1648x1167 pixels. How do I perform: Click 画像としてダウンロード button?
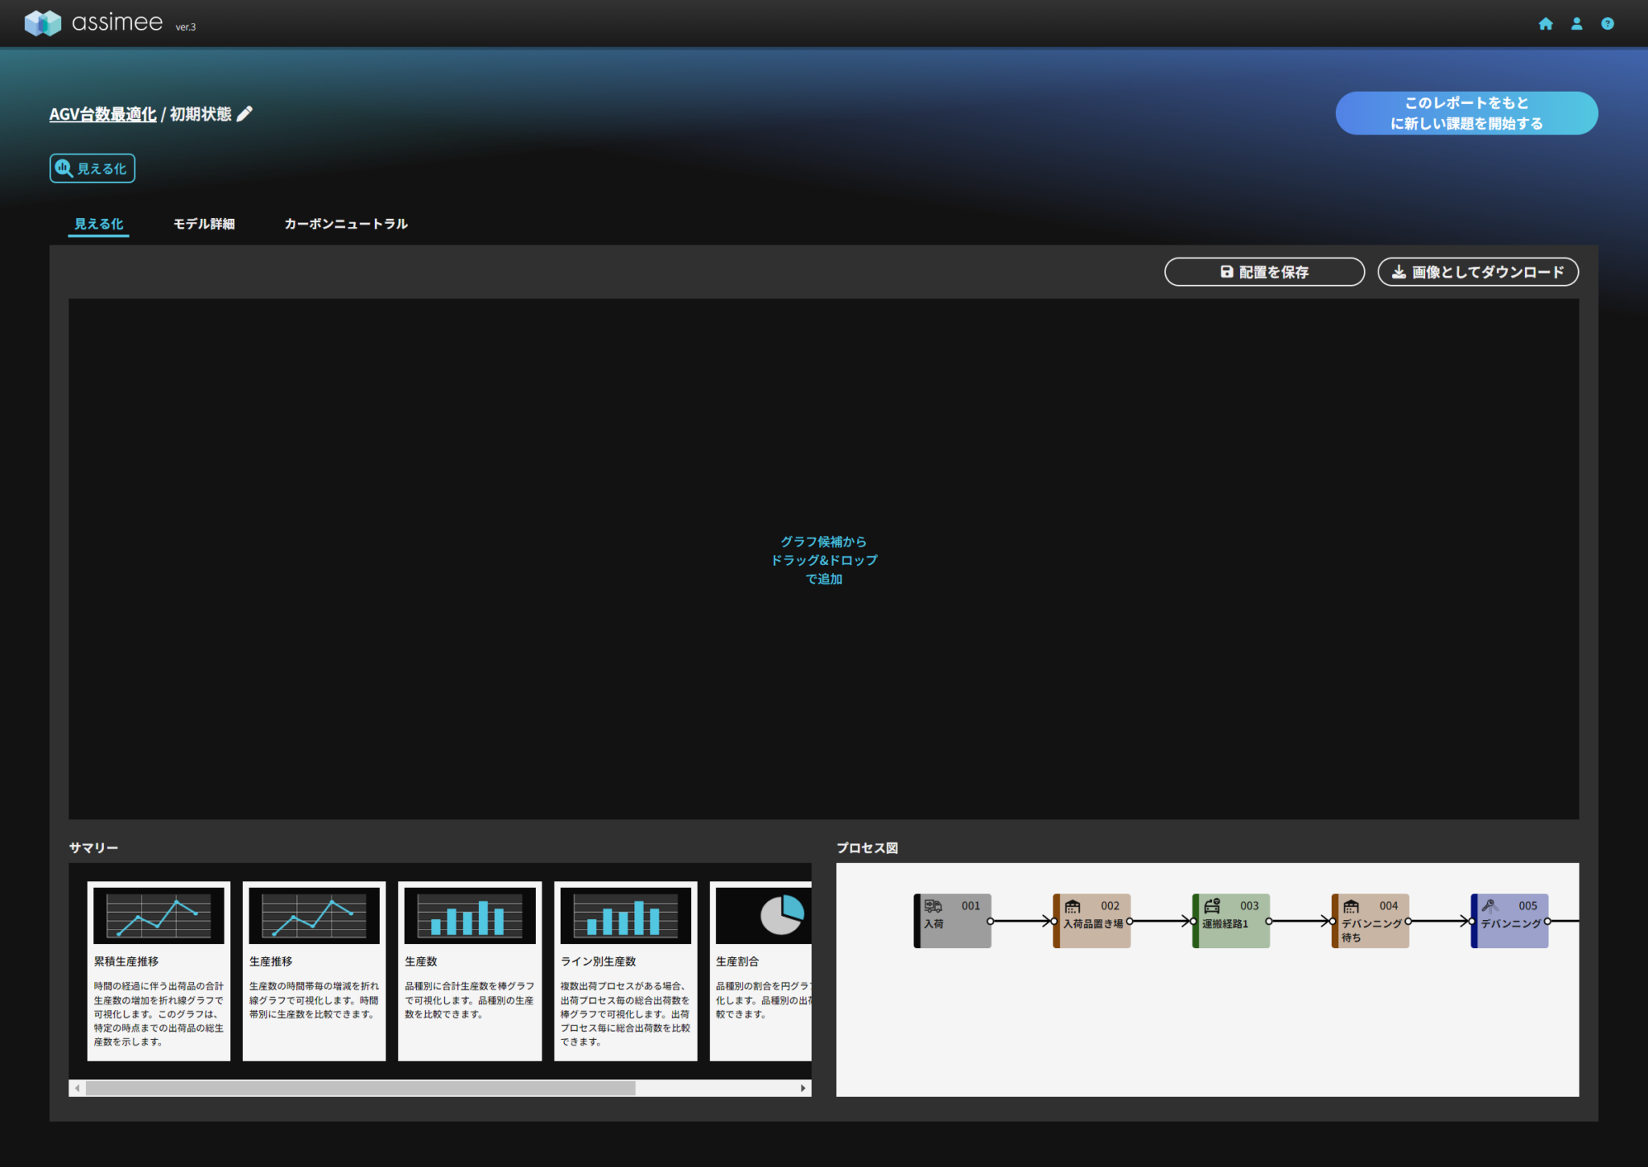pyautogui.click(x=1477, y=272)
